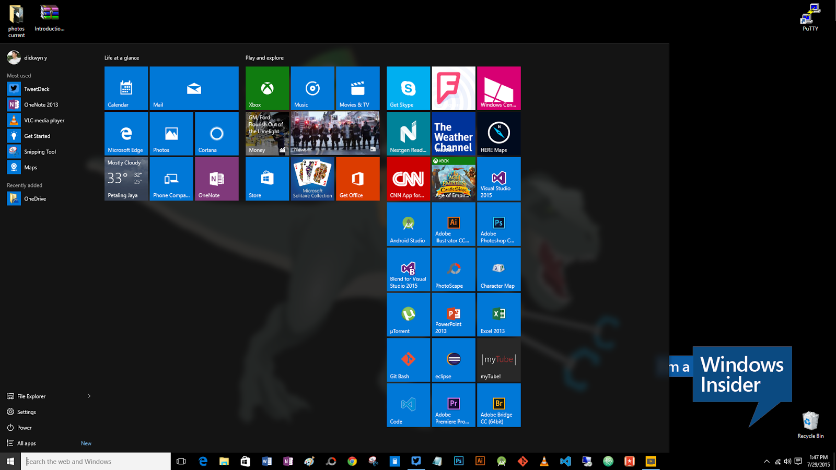The height and width of the screenshot is (470, 836).
Task: Launch the Visual Studio 2015 tile
Action: (x=499, y=179)
